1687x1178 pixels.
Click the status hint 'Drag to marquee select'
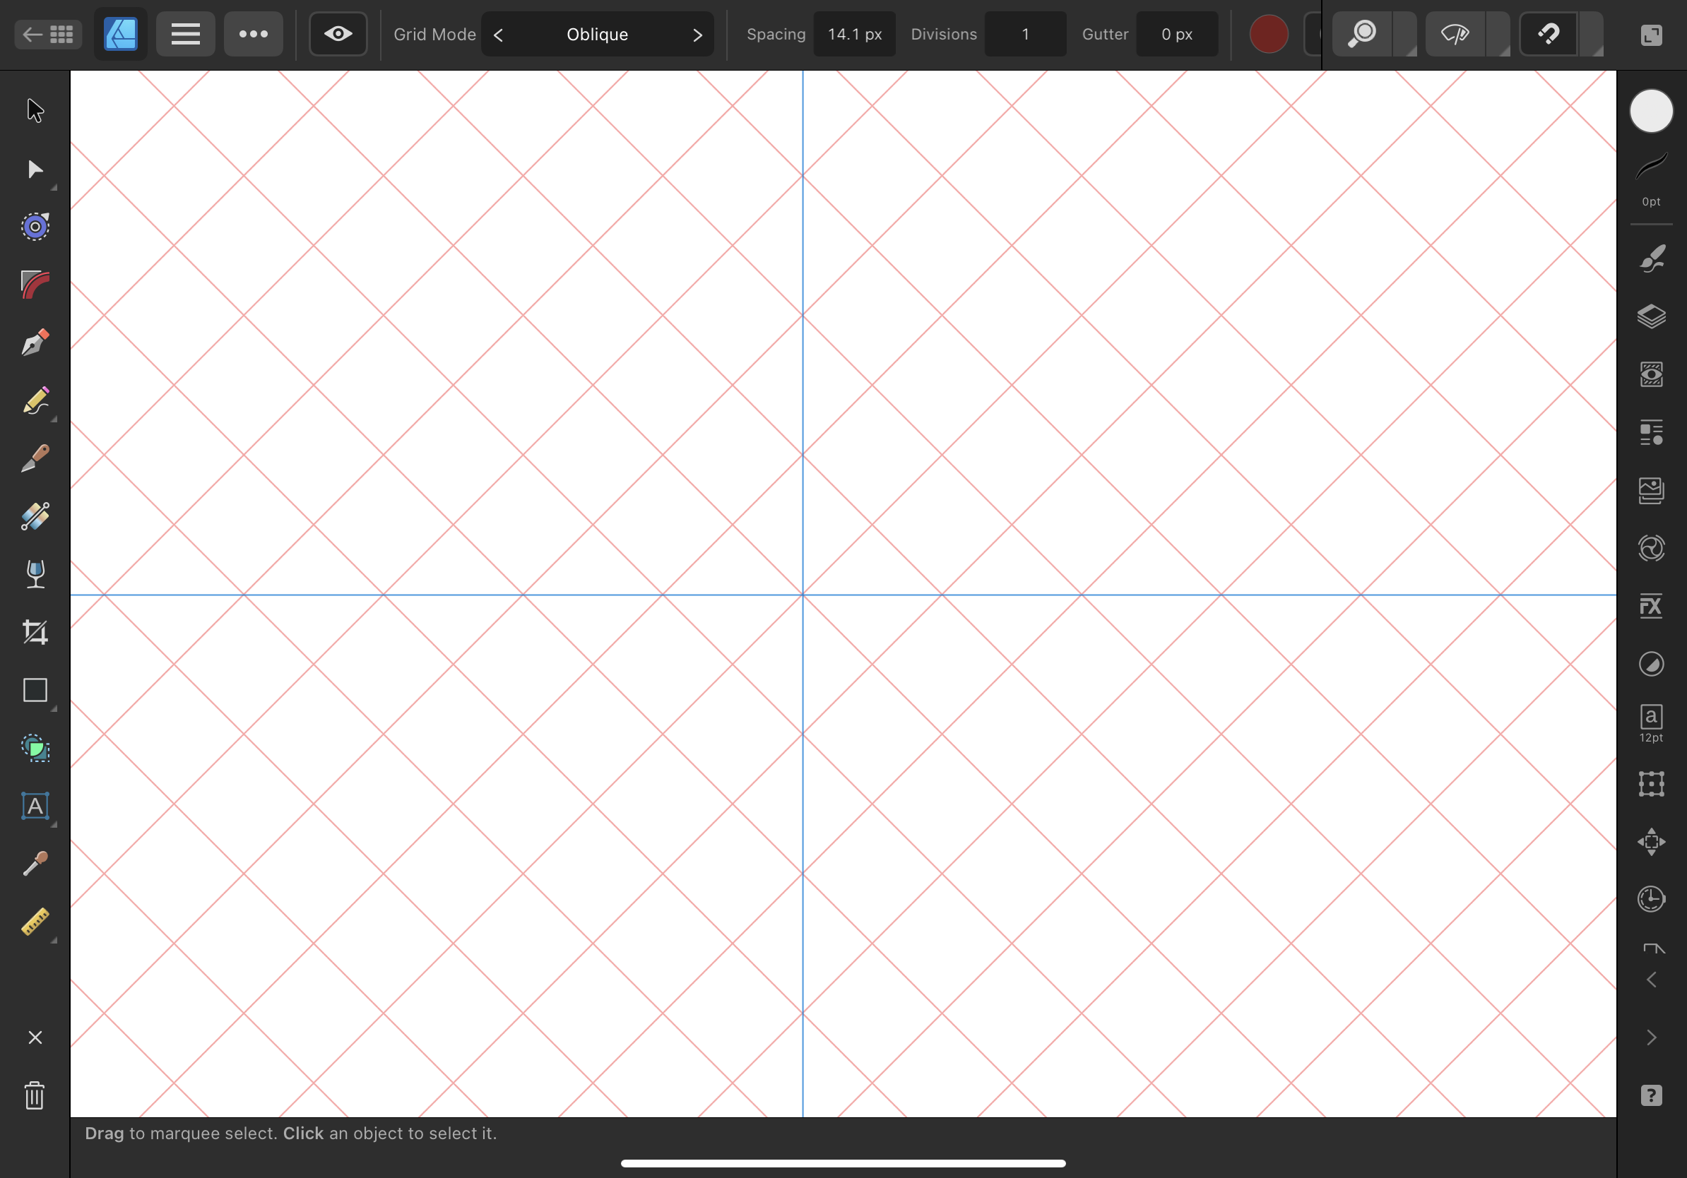coord(181,1134)
